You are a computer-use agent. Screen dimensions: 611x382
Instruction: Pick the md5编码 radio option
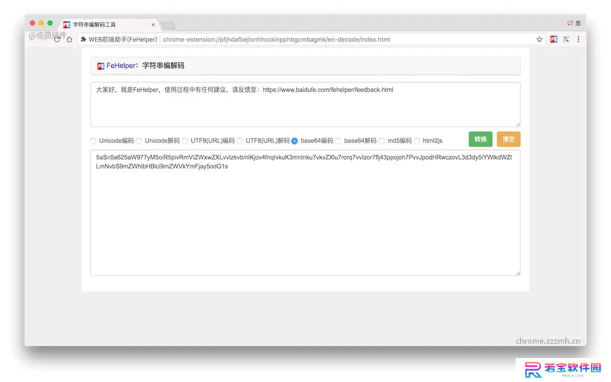(381, 141)
